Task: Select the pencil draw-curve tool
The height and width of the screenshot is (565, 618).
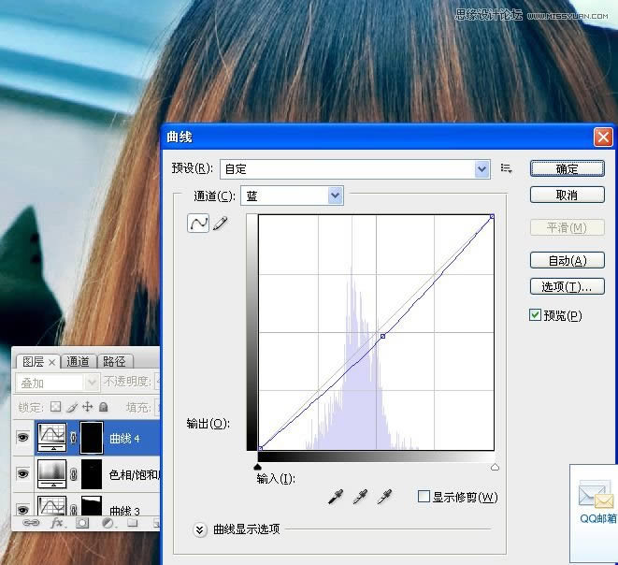Action: pyautogui.click(x=221, y=224)
